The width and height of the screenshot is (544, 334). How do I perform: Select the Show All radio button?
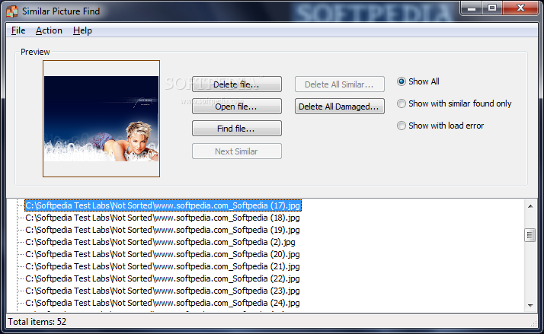click(418, 81)
